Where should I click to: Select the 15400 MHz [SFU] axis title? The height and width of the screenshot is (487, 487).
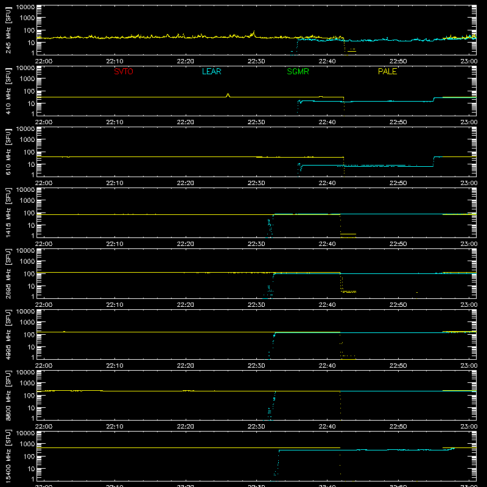(9, 456)
